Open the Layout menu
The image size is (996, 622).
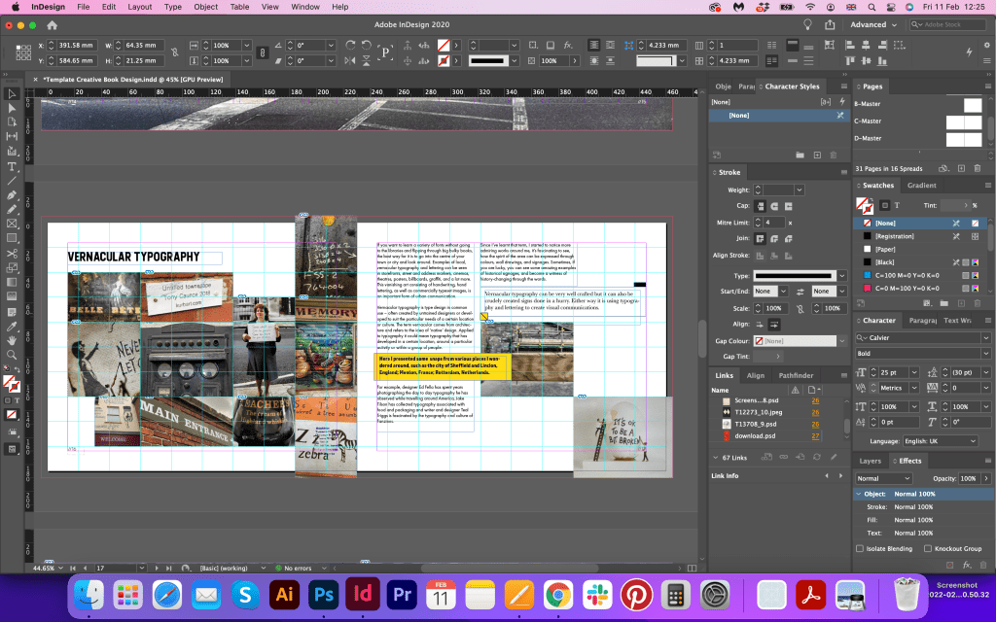pos(140,7)
